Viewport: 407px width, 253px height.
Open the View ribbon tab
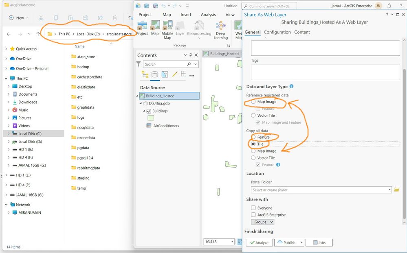(230, 15)
